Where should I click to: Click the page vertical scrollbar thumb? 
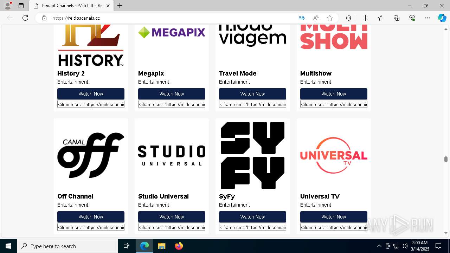(446, 159)
